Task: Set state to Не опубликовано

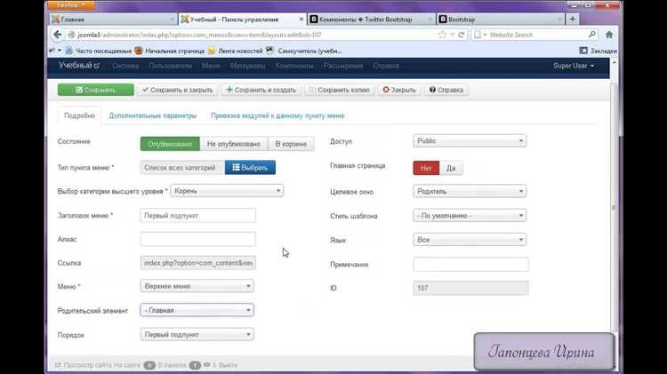Action: click(x=234, y=144)
